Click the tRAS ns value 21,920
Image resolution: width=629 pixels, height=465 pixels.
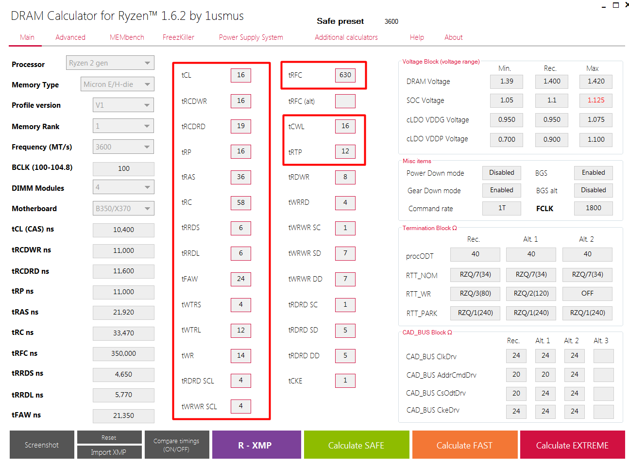coord(123,313)
